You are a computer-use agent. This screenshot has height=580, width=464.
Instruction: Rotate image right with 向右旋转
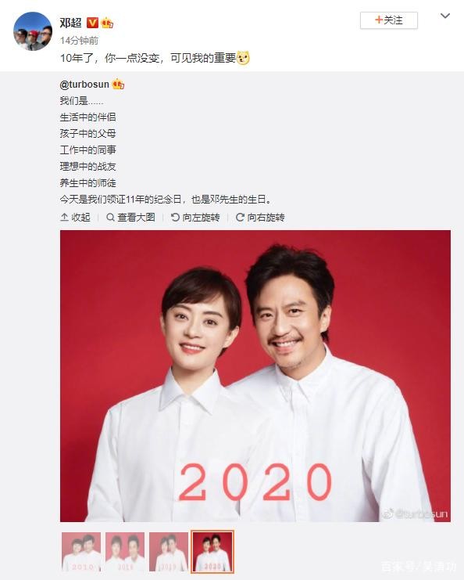260,218
